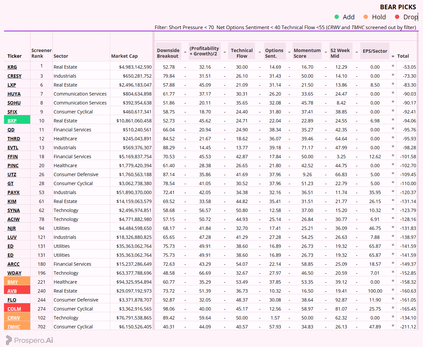The width and height of the screenshot is (423, 347).
Task: Open the QD ticker link
Action: click(11, 130)
